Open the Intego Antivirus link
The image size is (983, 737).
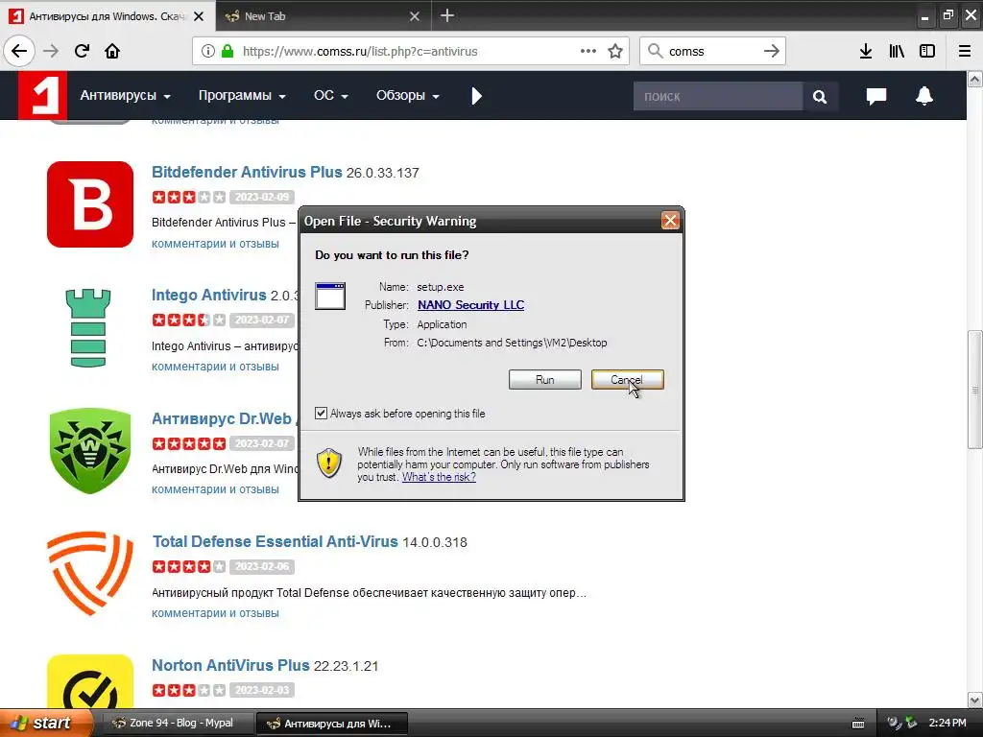[x=208, y=295]
